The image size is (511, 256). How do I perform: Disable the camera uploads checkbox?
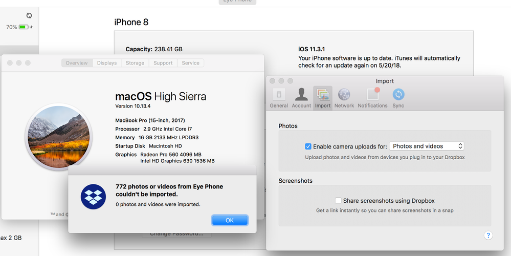(308, 146)
